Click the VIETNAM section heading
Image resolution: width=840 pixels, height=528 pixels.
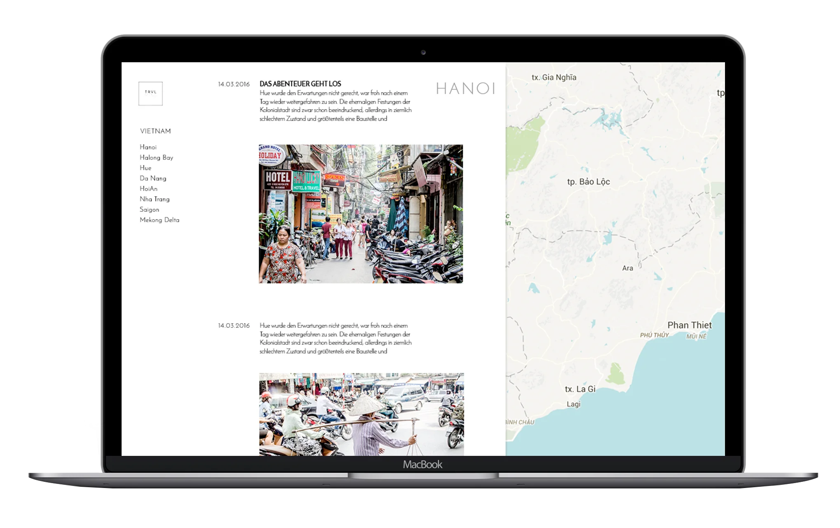pyautogui.click(x=155, y=131)
